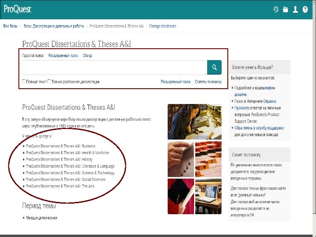Open Диссертации и дипломные работы breadcrumb

pos(54,26)
